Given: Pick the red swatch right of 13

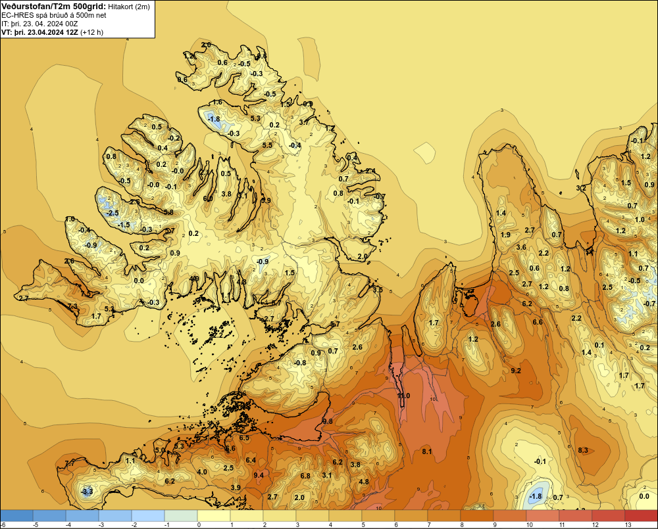Looking at the screenshot, I should 641,515.
